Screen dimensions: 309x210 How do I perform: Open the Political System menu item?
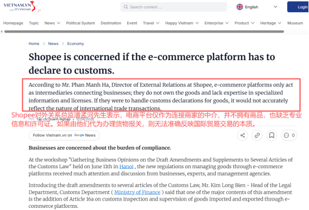80,23
